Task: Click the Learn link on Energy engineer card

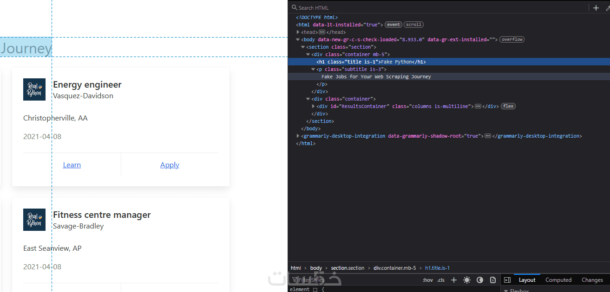Action: pyautogui.click(x=72, y=165)
